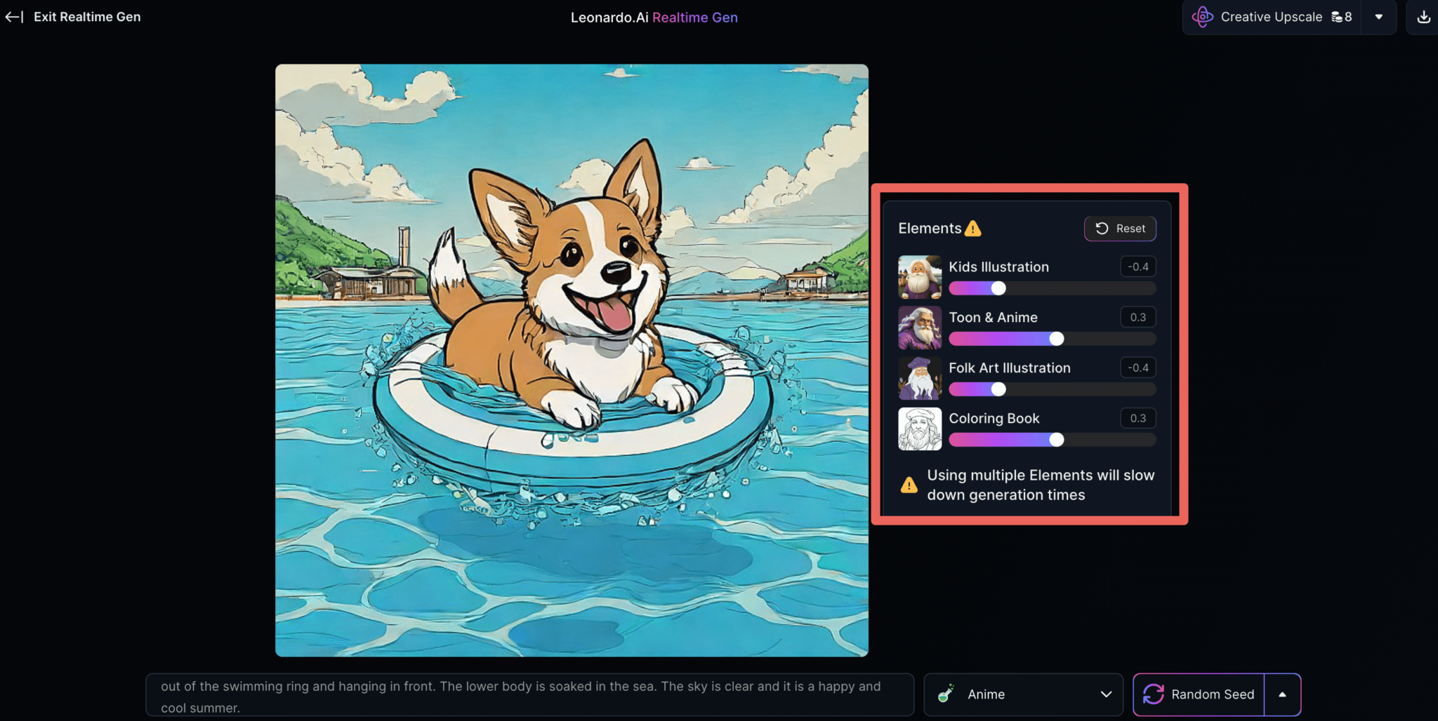This screenshot has width=1438, height=721.
Task: Click the back arrow exit icon
Action: pos(14,17)
